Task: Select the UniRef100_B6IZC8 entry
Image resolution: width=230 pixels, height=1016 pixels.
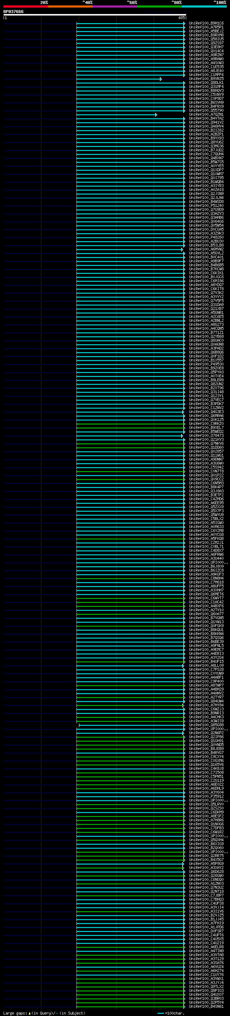Action: 206,570
